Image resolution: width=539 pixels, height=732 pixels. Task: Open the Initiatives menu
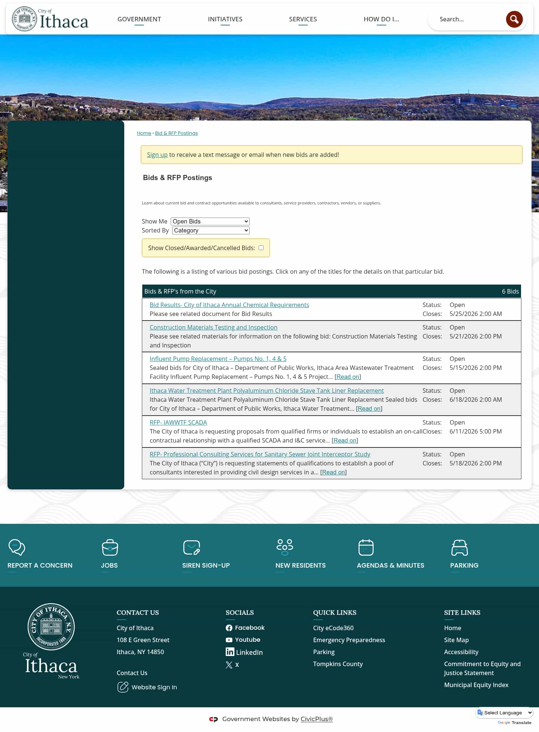click(x=225, y=19)
